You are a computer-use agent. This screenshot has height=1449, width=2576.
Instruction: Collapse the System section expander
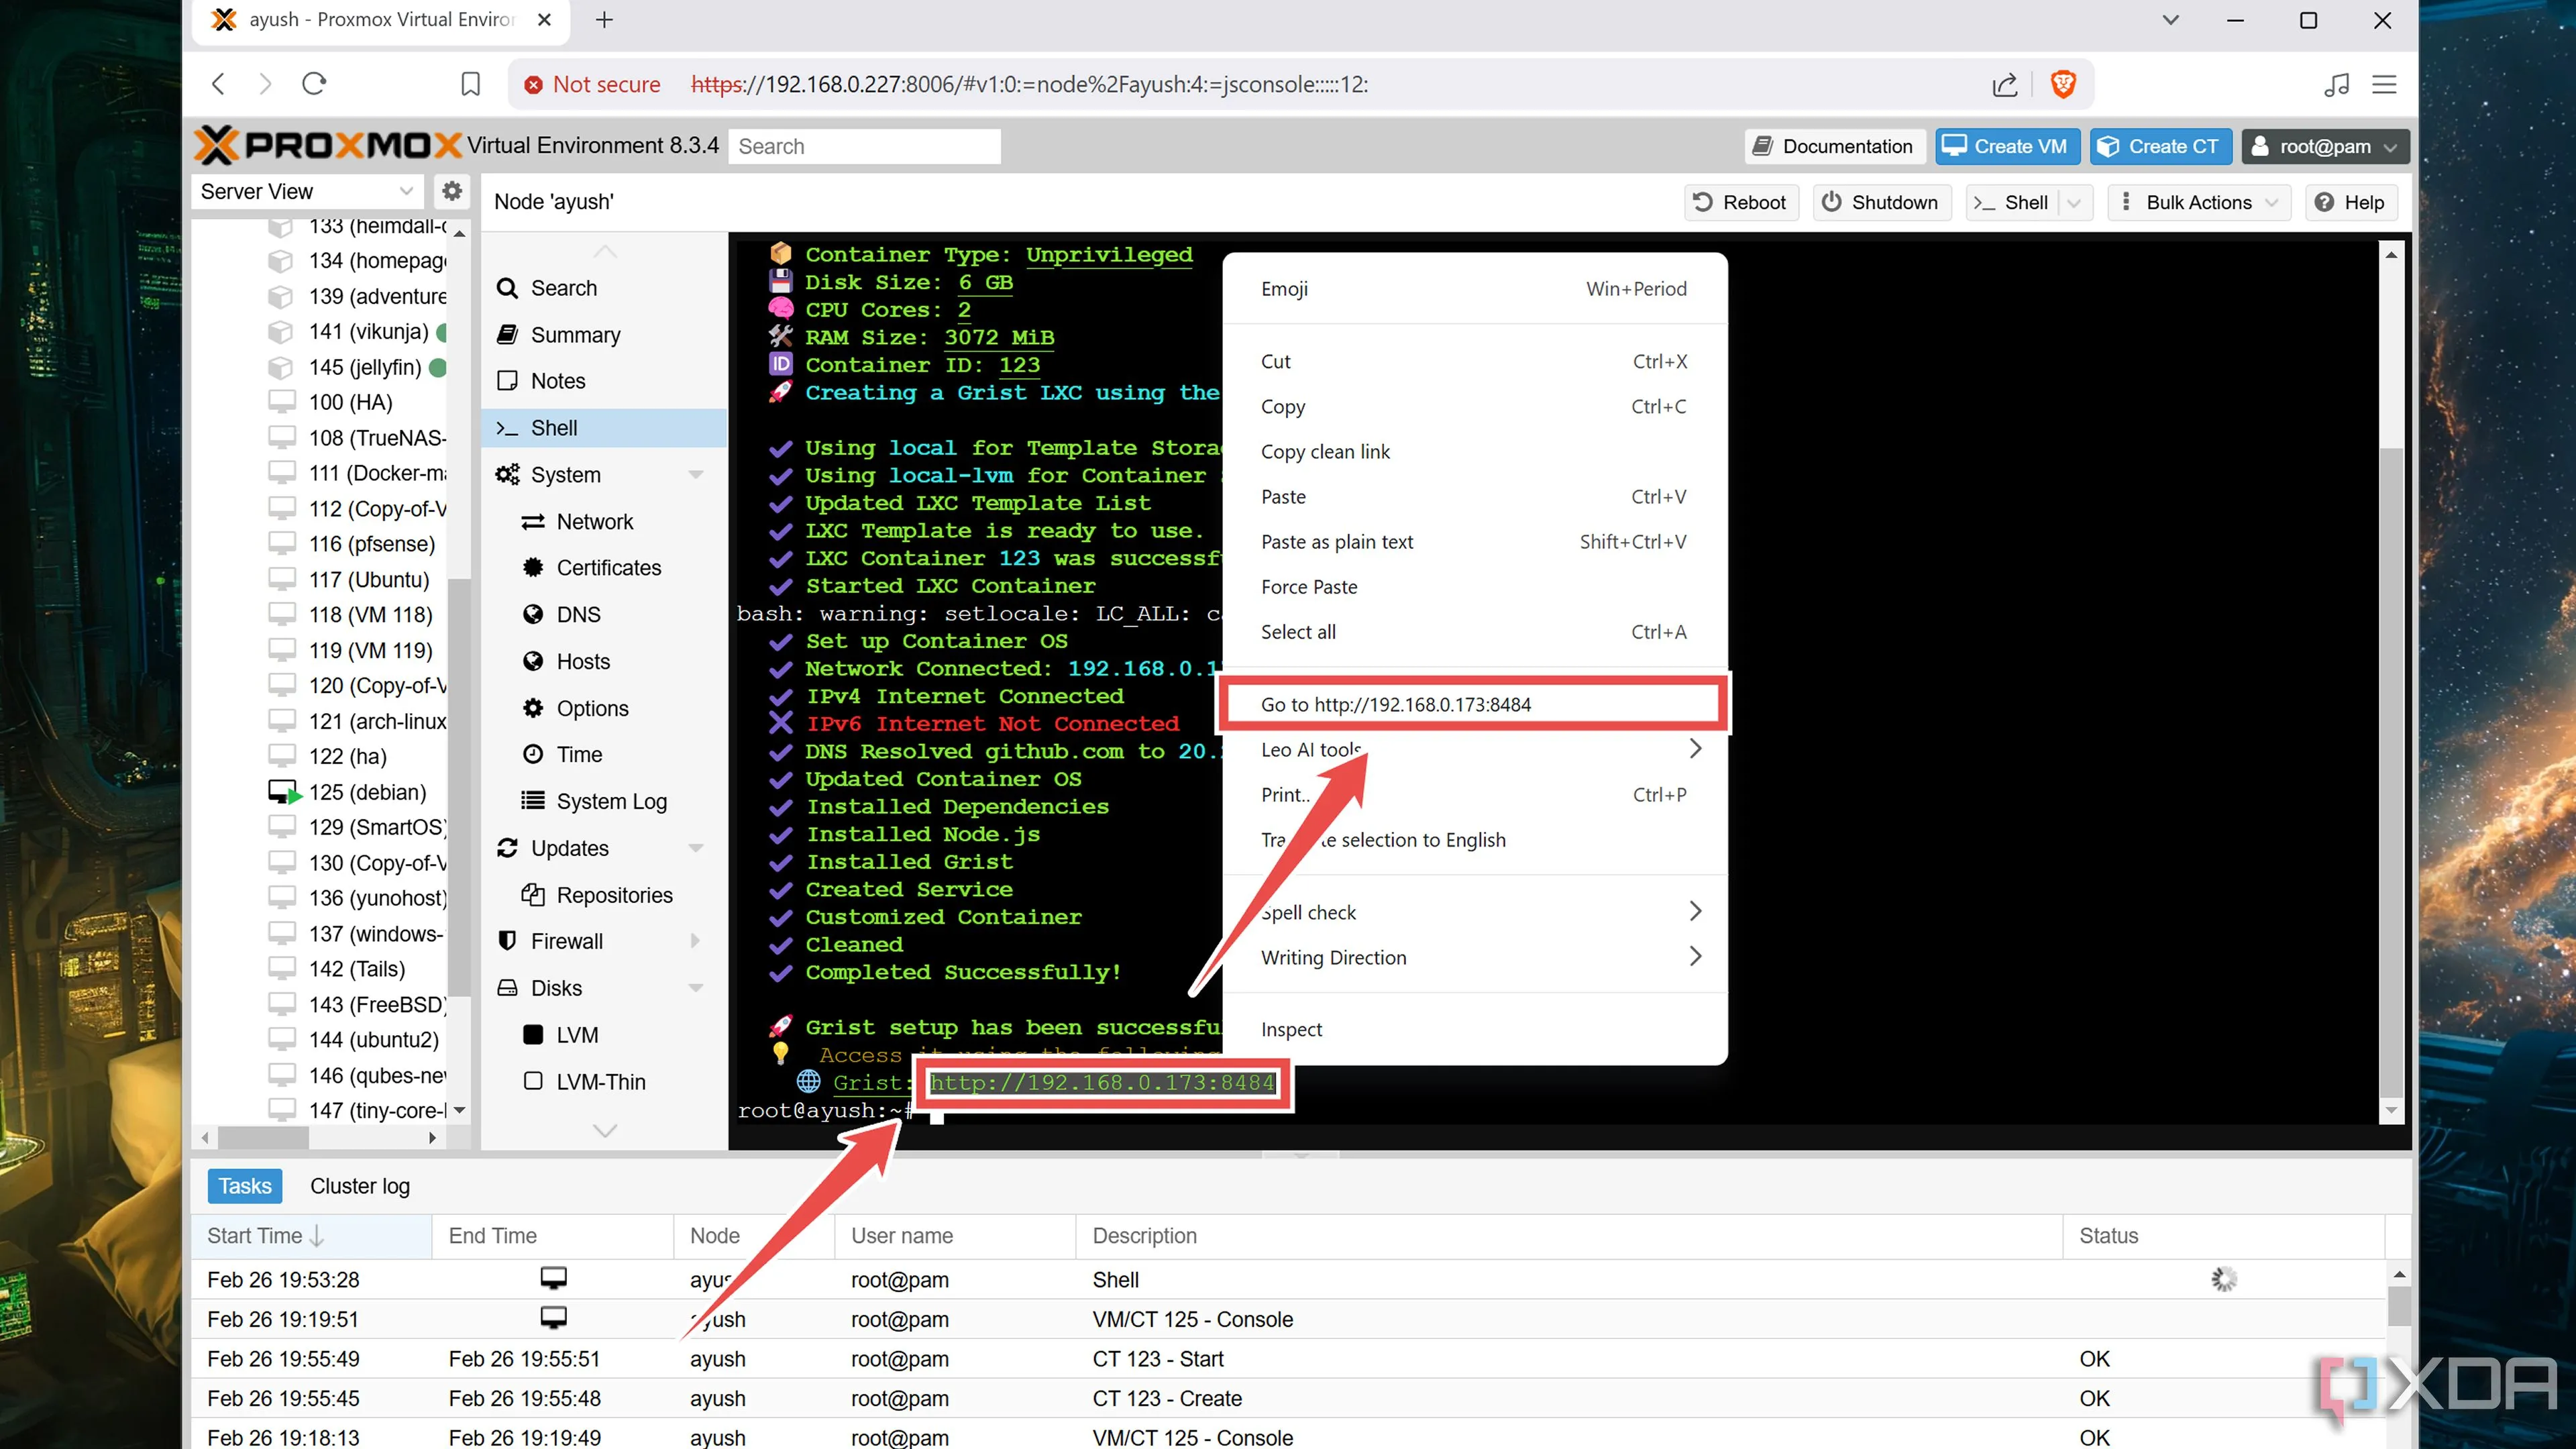[696, 475]
